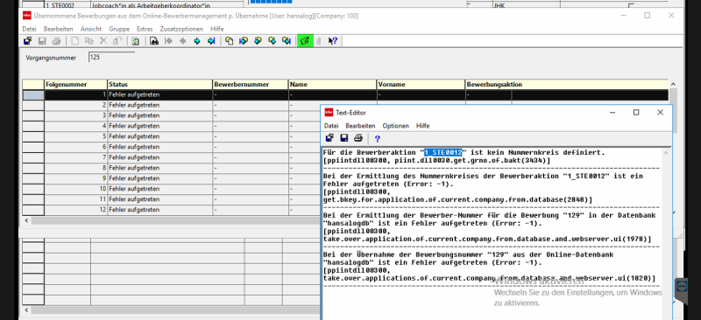Image resolution: width=701 pixels, height=320 pixels.
Task: Click the greyed-out floppy save icon in the main toolbar
Action: click(42, 41)
